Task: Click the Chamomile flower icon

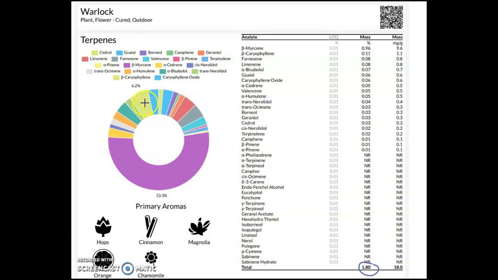Action: [x=151, y=258]
